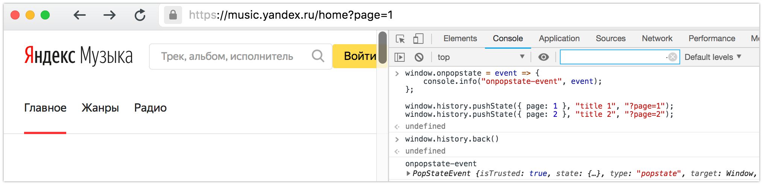763x185 pixels.
Task: Clear the console filter text
Action: click(x=673, y=57)
